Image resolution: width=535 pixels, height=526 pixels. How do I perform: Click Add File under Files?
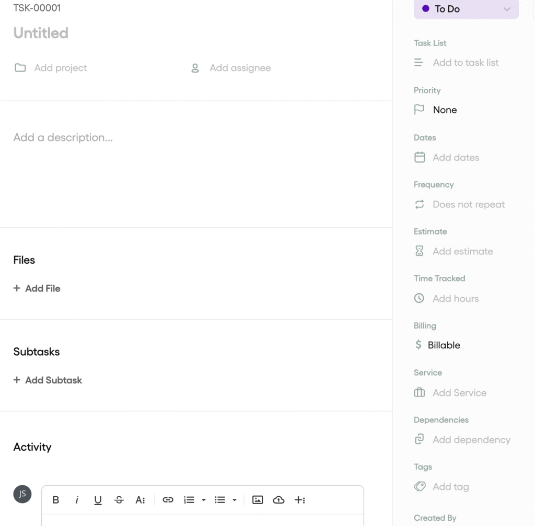37,288
